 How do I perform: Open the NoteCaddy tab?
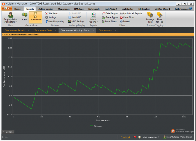pos(94,9)
